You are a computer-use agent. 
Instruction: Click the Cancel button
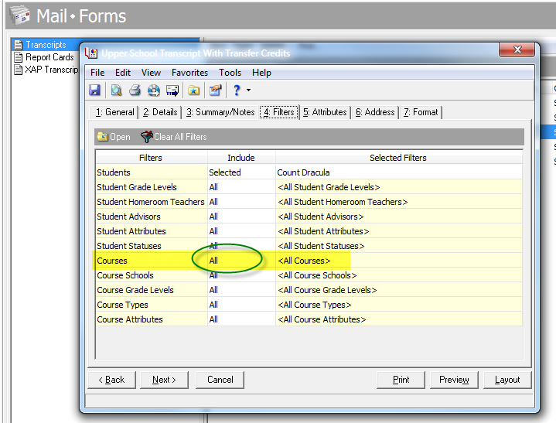point(220,380)
